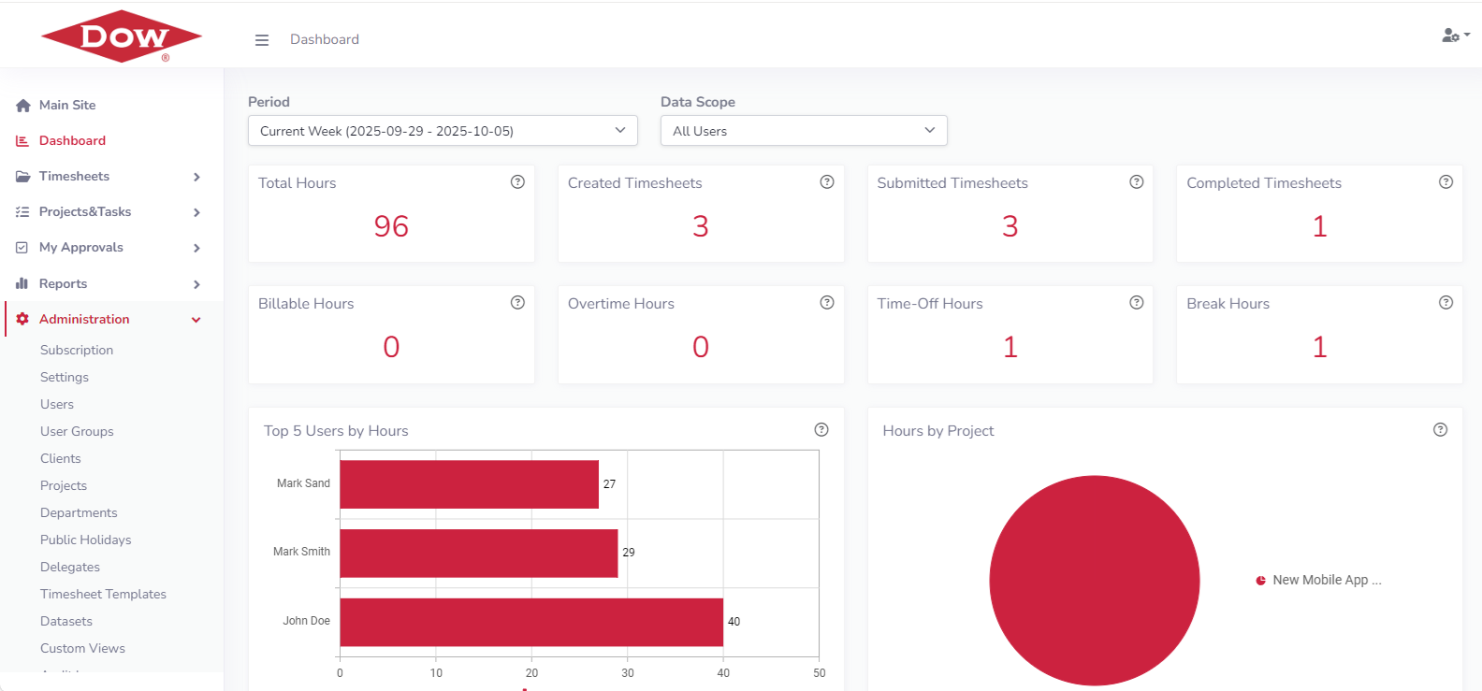Image resolution: width=1482 pixels, height=691 pixels.
Task: Click help icon on Break Hours card
Action: pyautogui.click(x=1446, y=303)
